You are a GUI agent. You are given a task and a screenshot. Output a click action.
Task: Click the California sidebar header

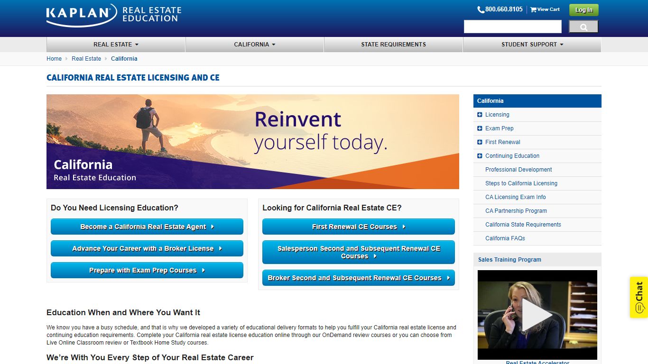tap(537, 101)
